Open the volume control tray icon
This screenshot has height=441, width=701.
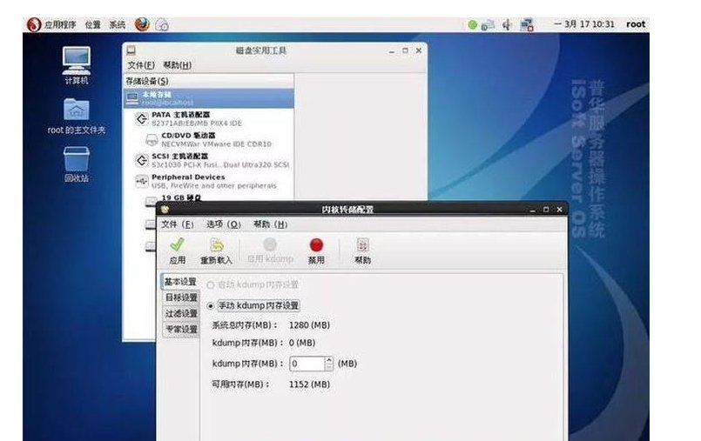click(x=507, y=24)
